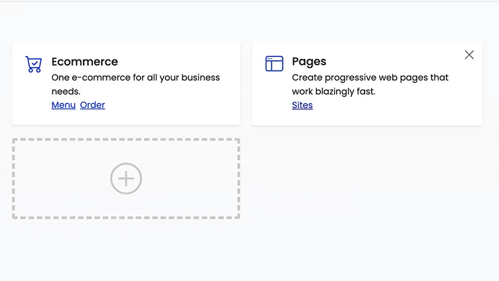Select the Pages card title

click(x=309, y=62)
